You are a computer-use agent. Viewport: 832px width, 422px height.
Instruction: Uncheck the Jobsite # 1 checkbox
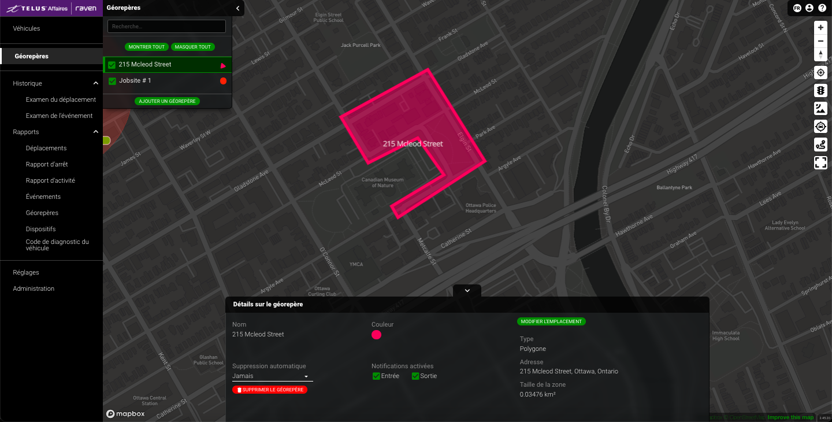point(112,81)
